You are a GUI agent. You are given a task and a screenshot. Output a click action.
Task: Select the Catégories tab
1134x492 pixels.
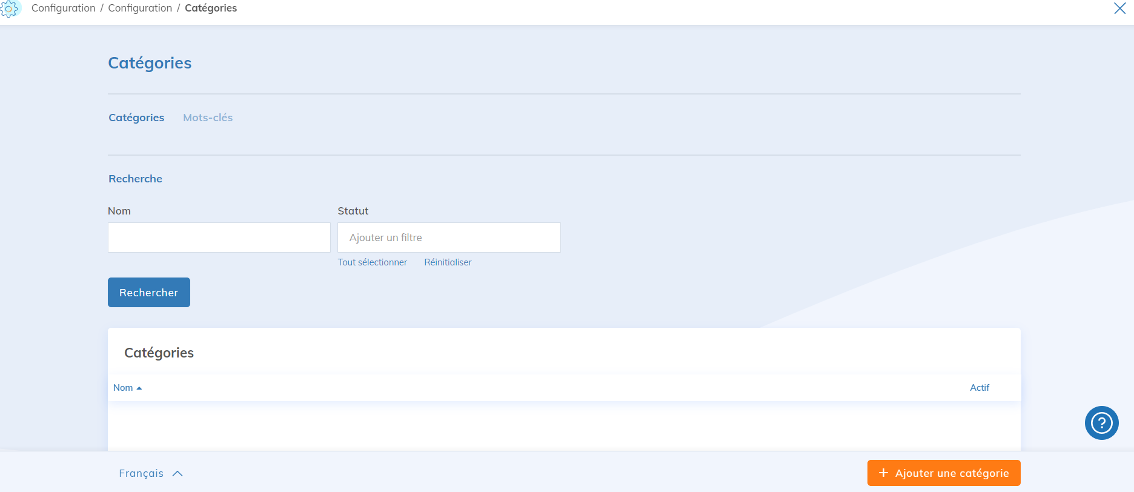point(136,118)
